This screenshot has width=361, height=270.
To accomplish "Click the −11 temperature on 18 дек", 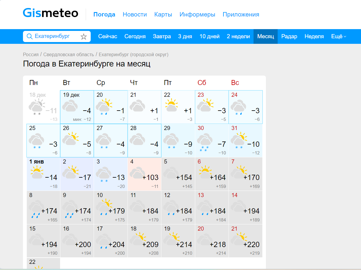I will (x=51, y=111).
